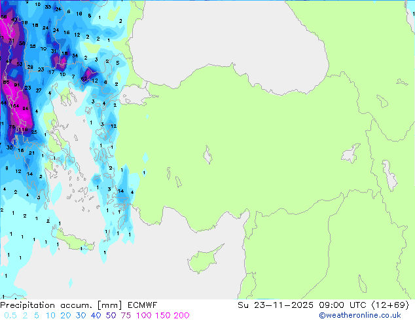
Task: Click the 26 precipitation value
Action: coord(33,47)
